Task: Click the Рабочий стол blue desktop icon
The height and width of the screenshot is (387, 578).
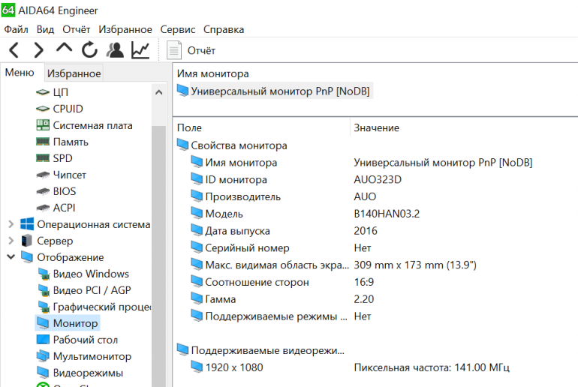Action: tap(43, 340)
